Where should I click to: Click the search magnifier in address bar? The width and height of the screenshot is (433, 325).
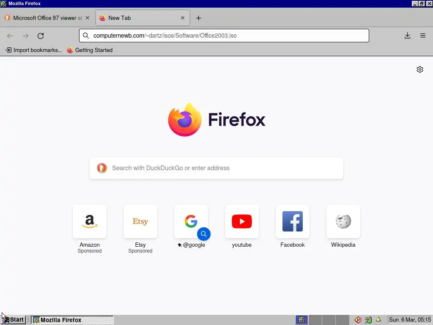[86, 36]
